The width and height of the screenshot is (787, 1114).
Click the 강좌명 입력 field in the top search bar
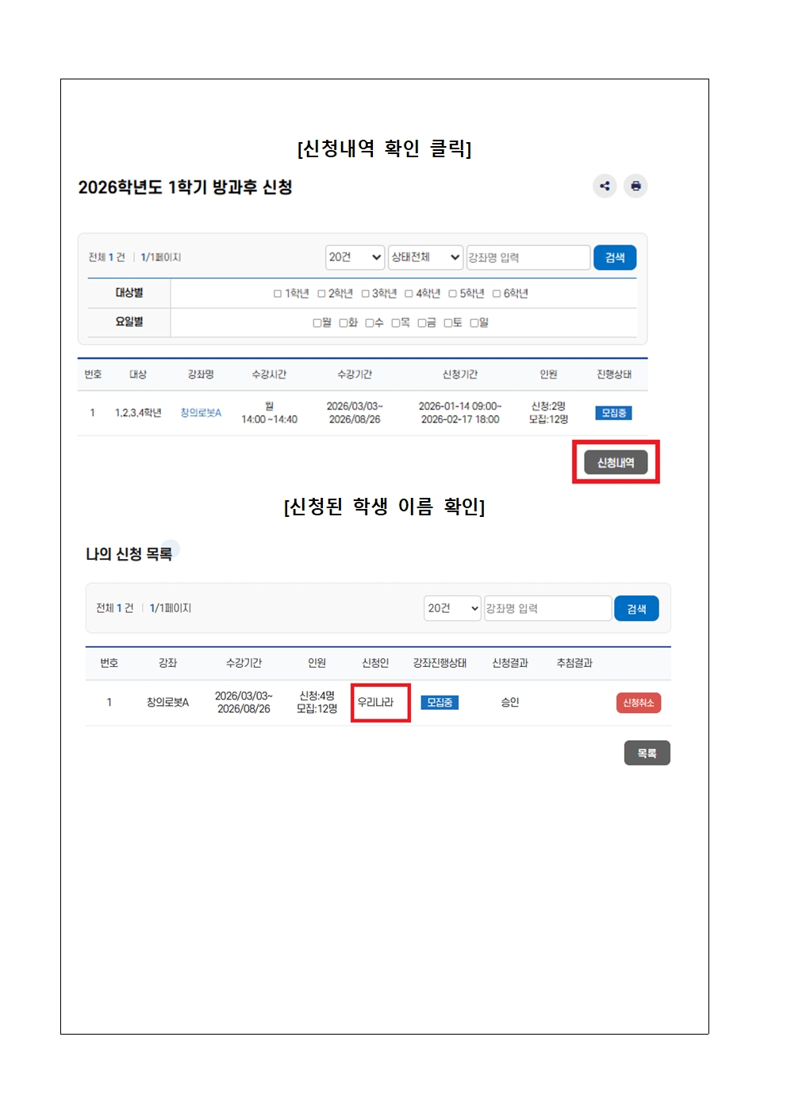[x=528, y=257]
